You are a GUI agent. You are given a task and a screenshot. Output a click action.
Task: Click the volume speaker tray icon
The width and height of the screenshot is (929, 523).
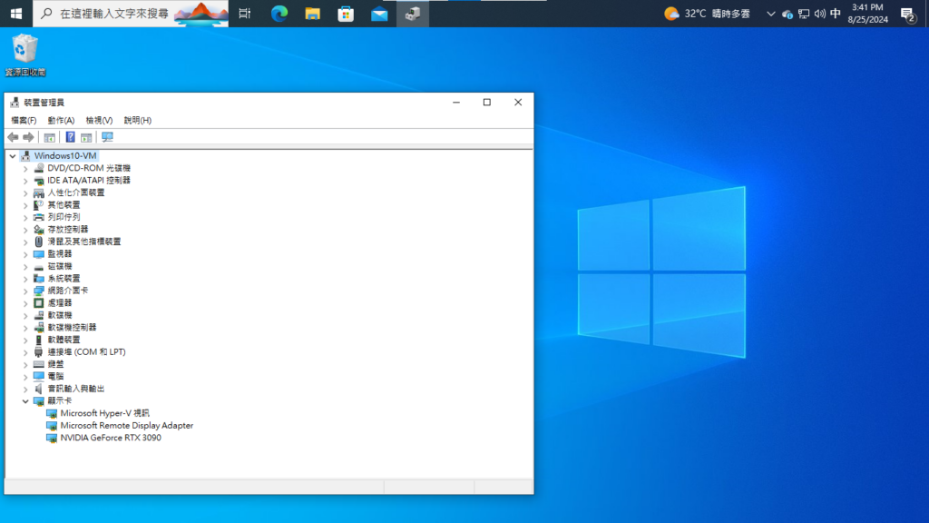(820, 14)
